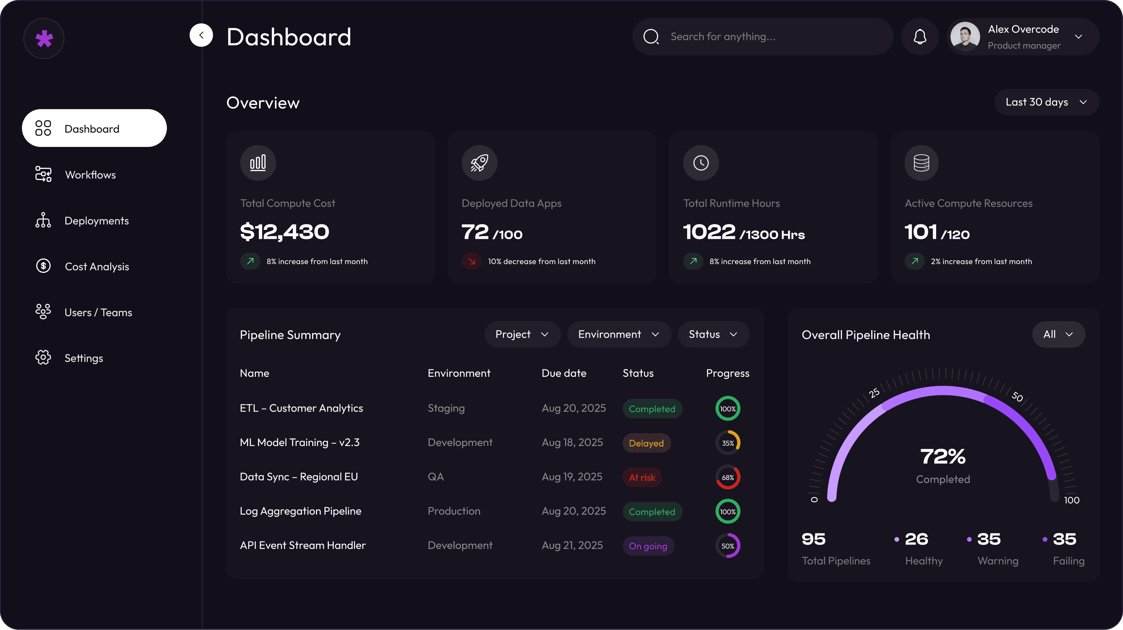Select Dashboard in the navigation menu
Screen dimensions: 1123x630
tap(92, 128)
